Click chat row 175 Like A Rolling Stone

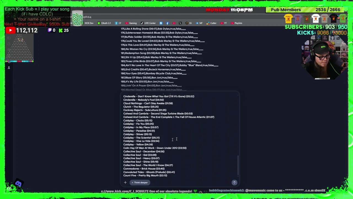153,29
